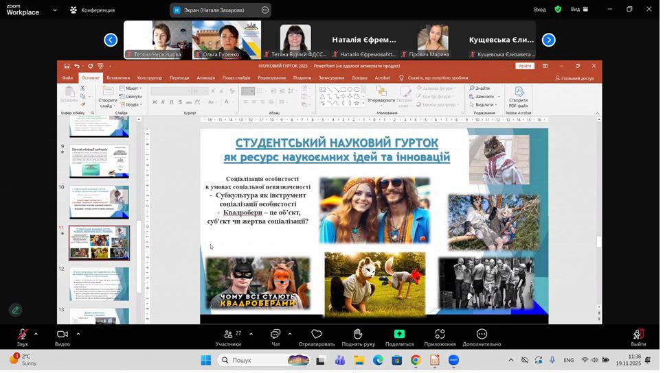Screen dimensions: 665x373
Task: Open the Дополнительно more options icon
Action: coord(482,335)
